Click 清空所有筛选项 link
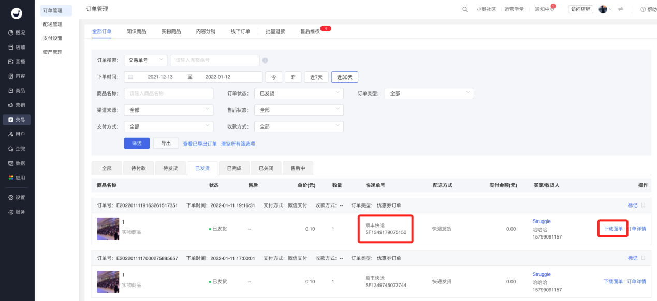 pos(238,144)
